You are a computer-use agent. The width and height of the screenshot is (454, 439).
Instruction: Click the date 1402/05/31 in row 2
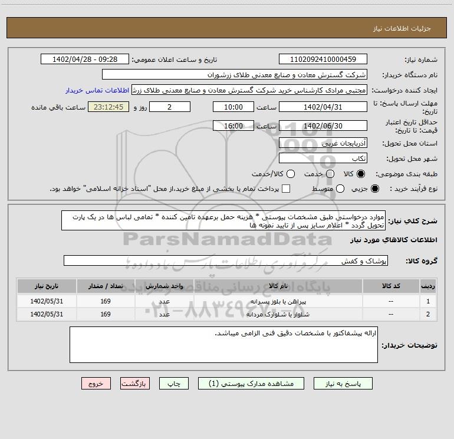pos(47,314)
